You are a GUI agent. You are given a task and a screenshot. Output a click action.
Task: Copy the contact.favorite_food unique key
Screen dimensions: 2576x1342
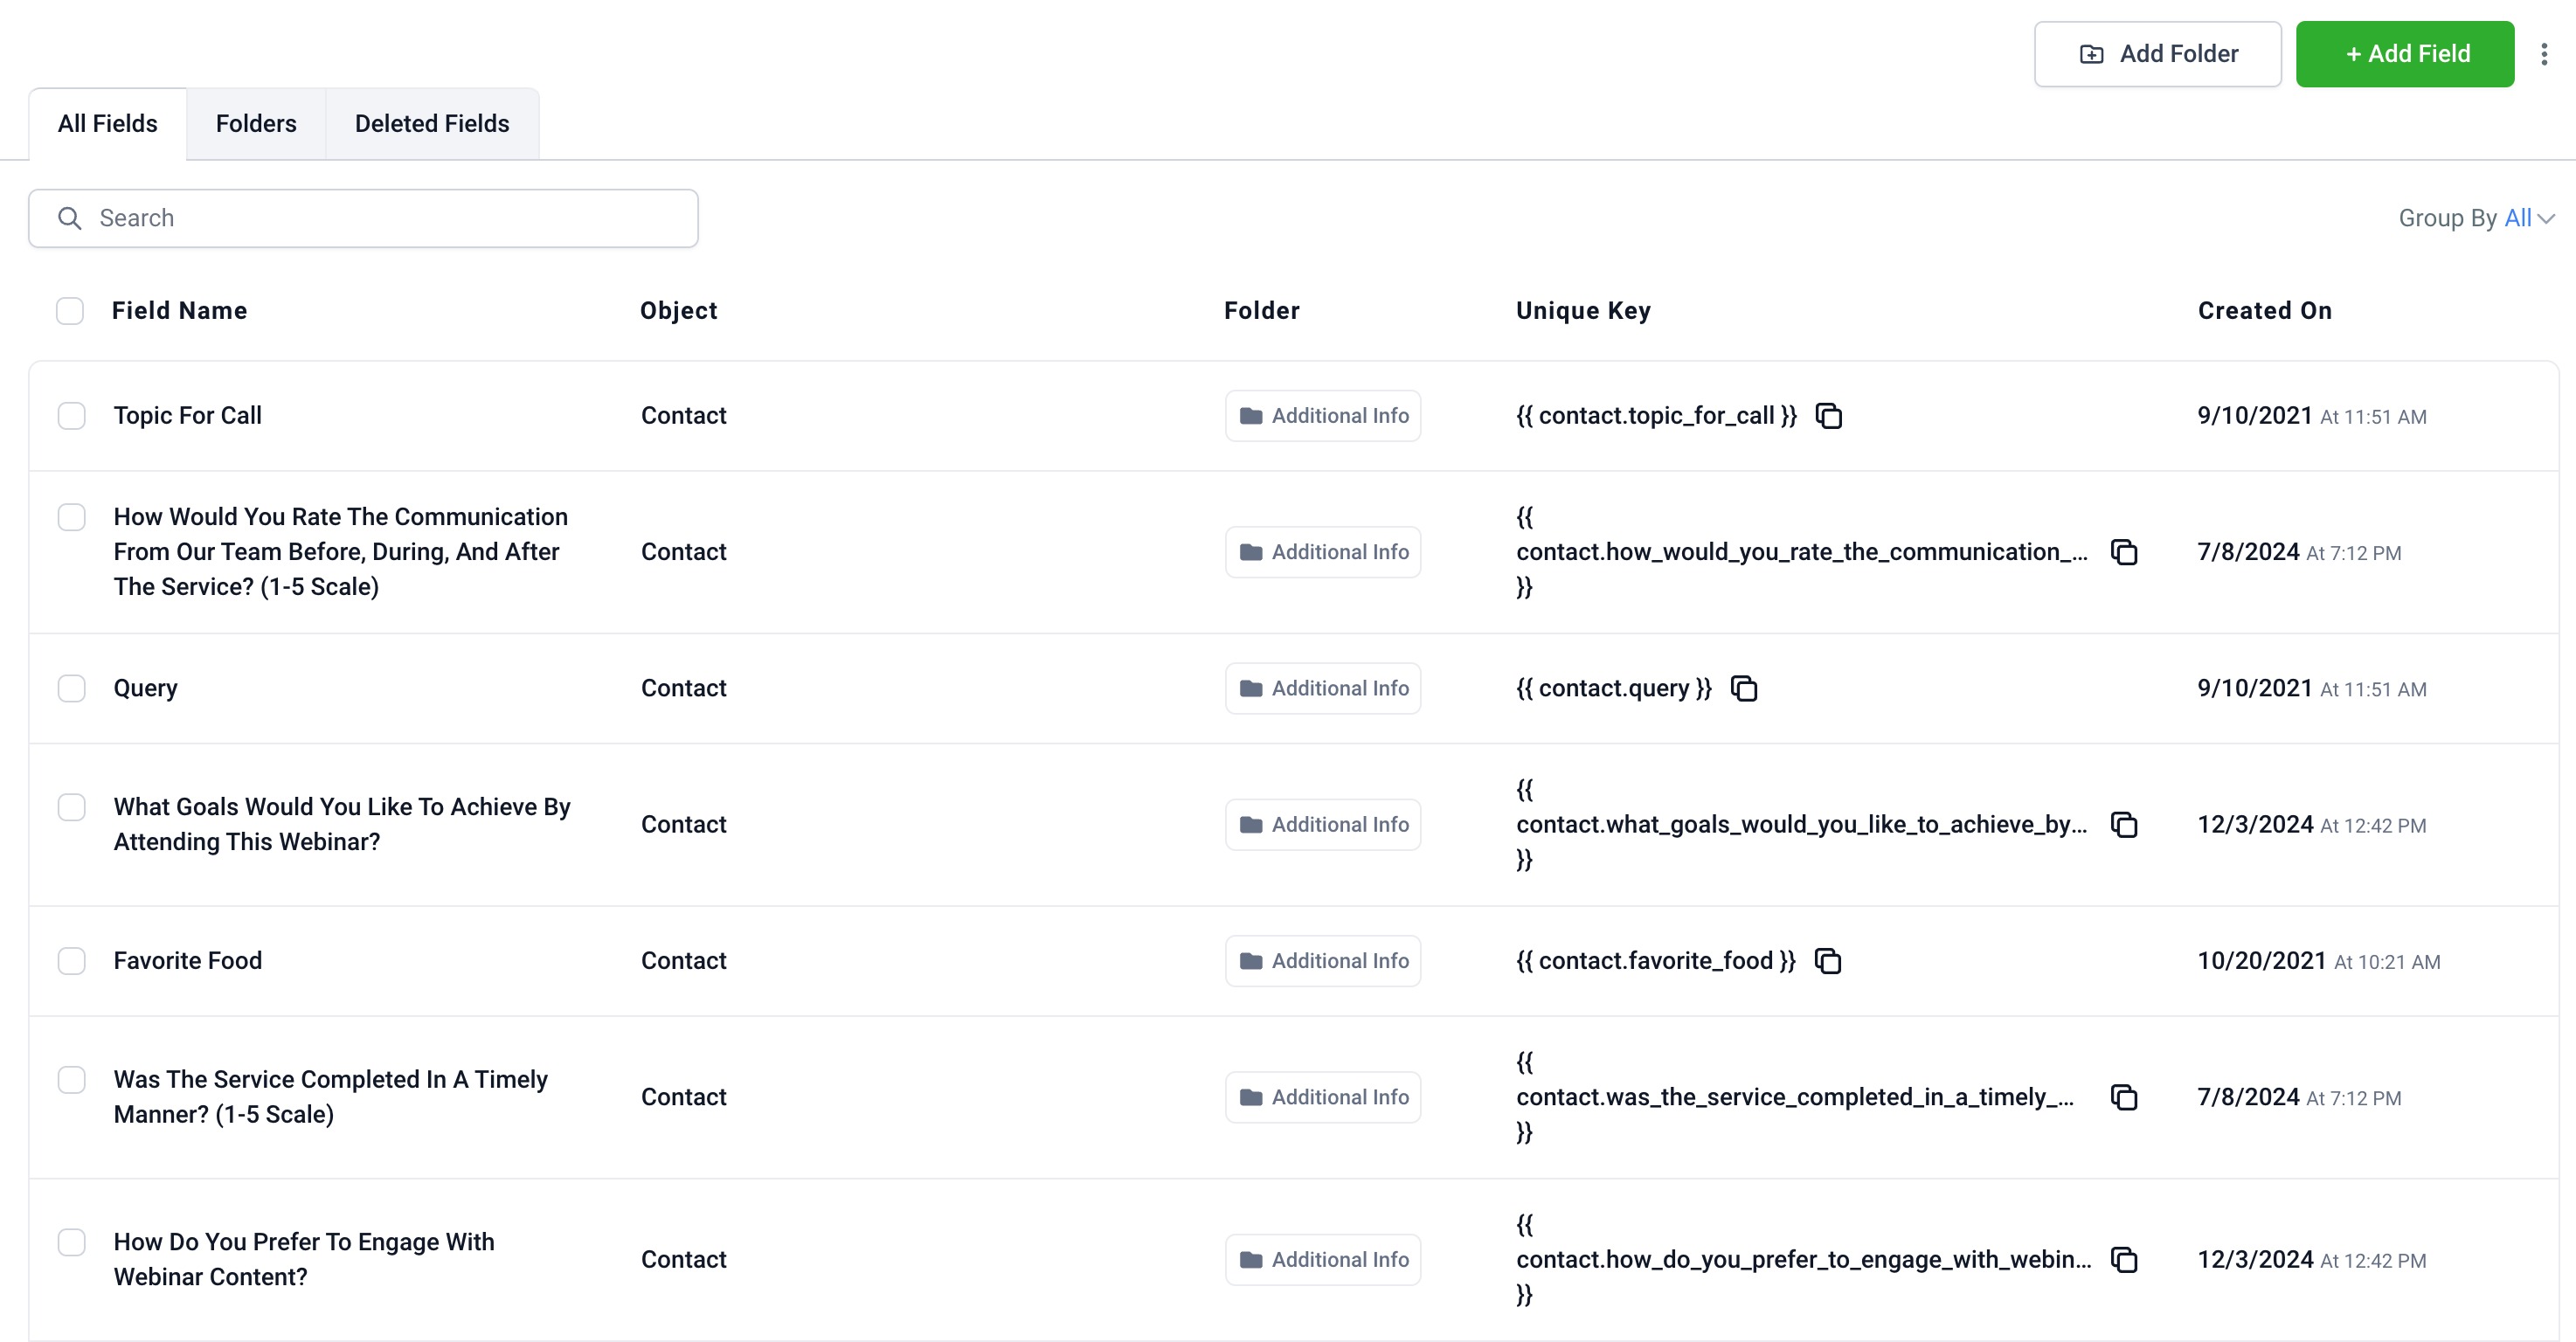pyautogui.click(x=1827, y=961)
